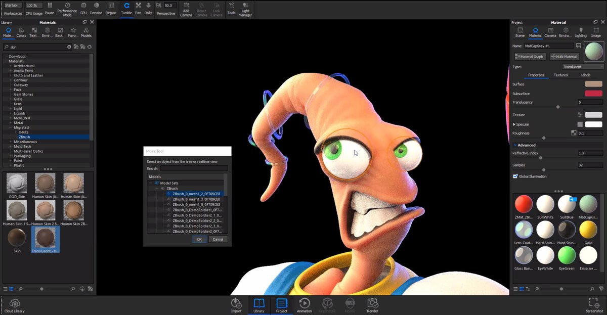Image resolution: width=607 pixels, height=315 pixels.
Task: Open the Labels material sub-tab
Action: pyautogui.click(x=585, y=75)
